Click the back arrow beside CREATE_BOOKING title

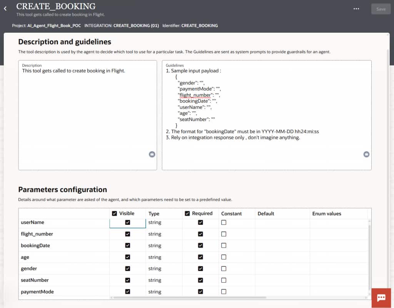tap(5, 8)
